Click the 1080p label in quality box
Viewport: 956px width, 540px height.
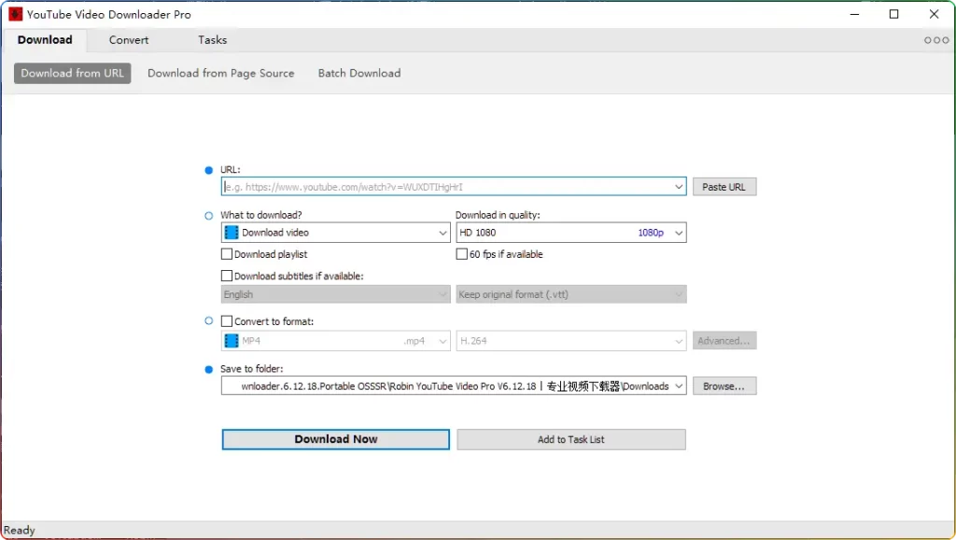coord(651,233)
